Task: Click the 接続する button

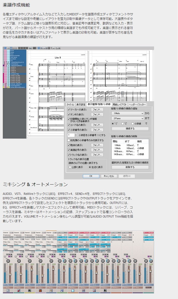Action: click(x=130, y=129)
